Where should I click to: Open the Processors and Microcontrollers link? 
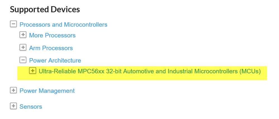[x=63, y=25]
